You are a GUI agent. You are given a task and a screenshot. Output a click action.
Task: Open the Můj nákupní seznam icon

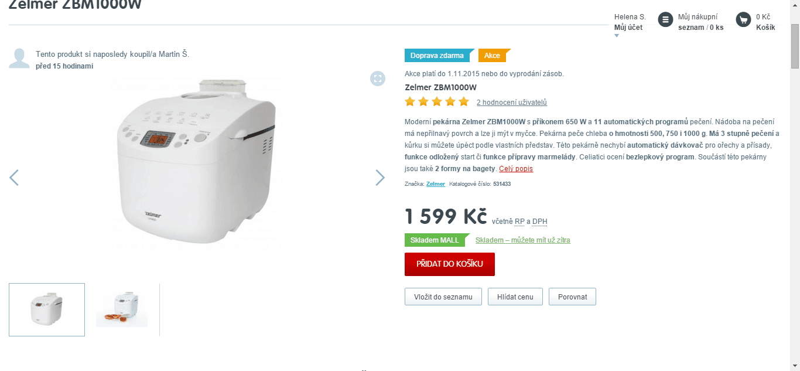[665, 20]
